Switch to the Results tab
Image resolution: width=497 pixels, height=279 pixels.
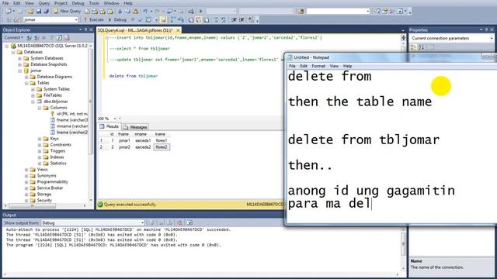[x=109, y=126]
